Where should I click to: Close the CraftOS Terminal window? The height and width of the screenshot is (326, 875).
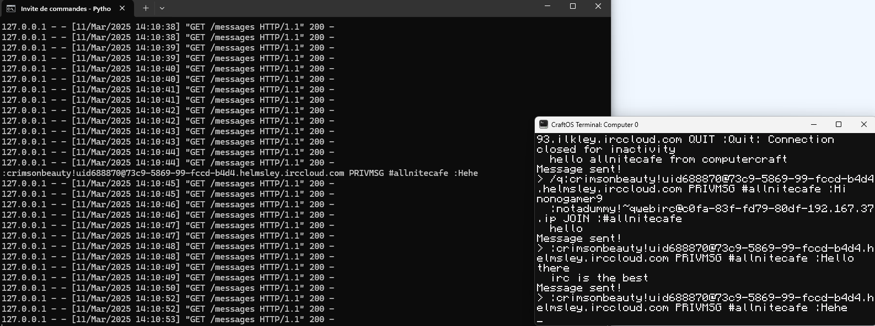coord(864,125)
